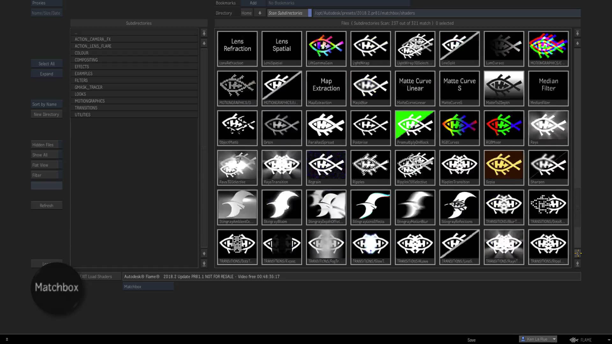The width and height of the screenshot is (612, 344).
Task: Toggle the Filter option
Action: tap(47, 175)
